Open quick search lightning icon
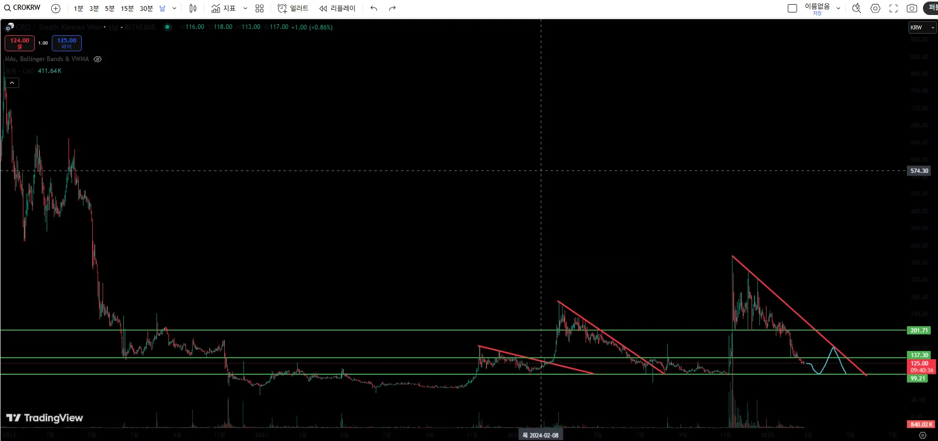938x441 pixels. pos(857,8)
